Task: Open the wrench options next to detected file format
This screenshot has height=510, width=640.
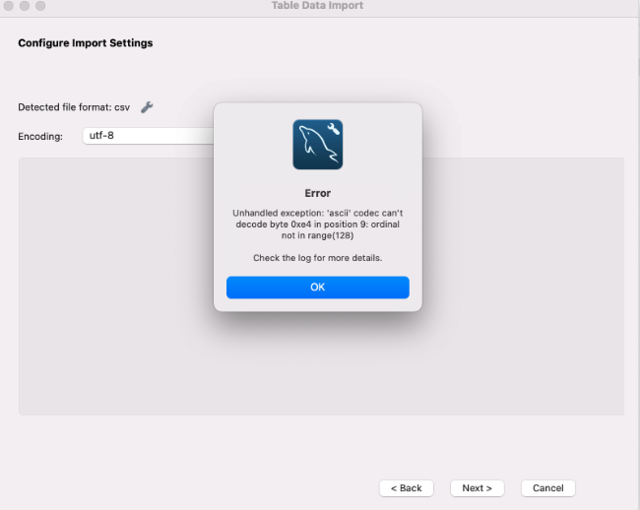Action: [147, 107]
